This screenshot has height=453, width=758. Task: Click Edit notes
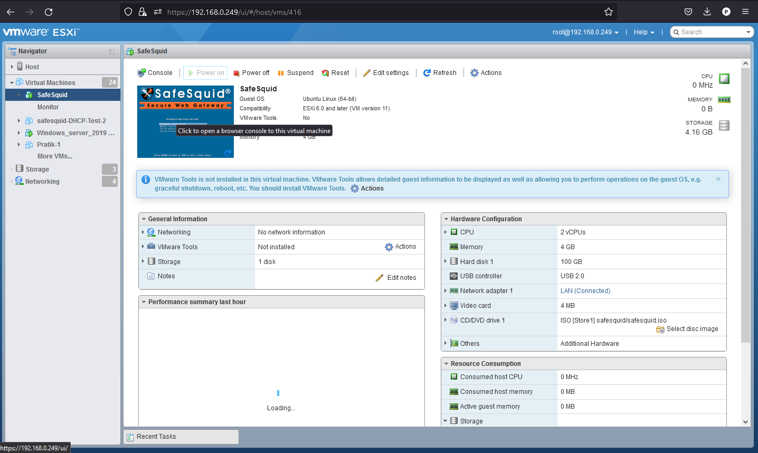tap(396, 278)
